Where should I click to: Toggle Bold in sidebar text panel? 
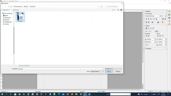point(146,19)
